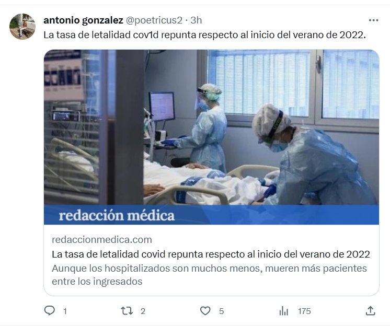Viewport: 390px width, 326px height.
Task: Click the card description about hospitalizados
Action: coord(209,275)
